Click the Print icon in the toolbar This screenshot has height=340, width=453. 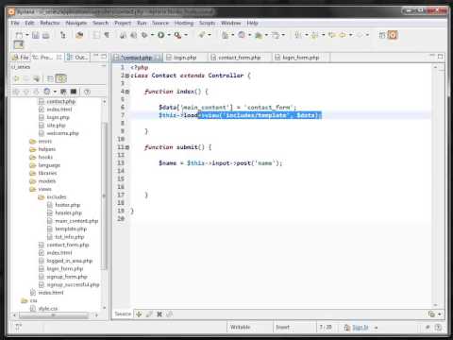pyautogui.click(x=46, y=35)
